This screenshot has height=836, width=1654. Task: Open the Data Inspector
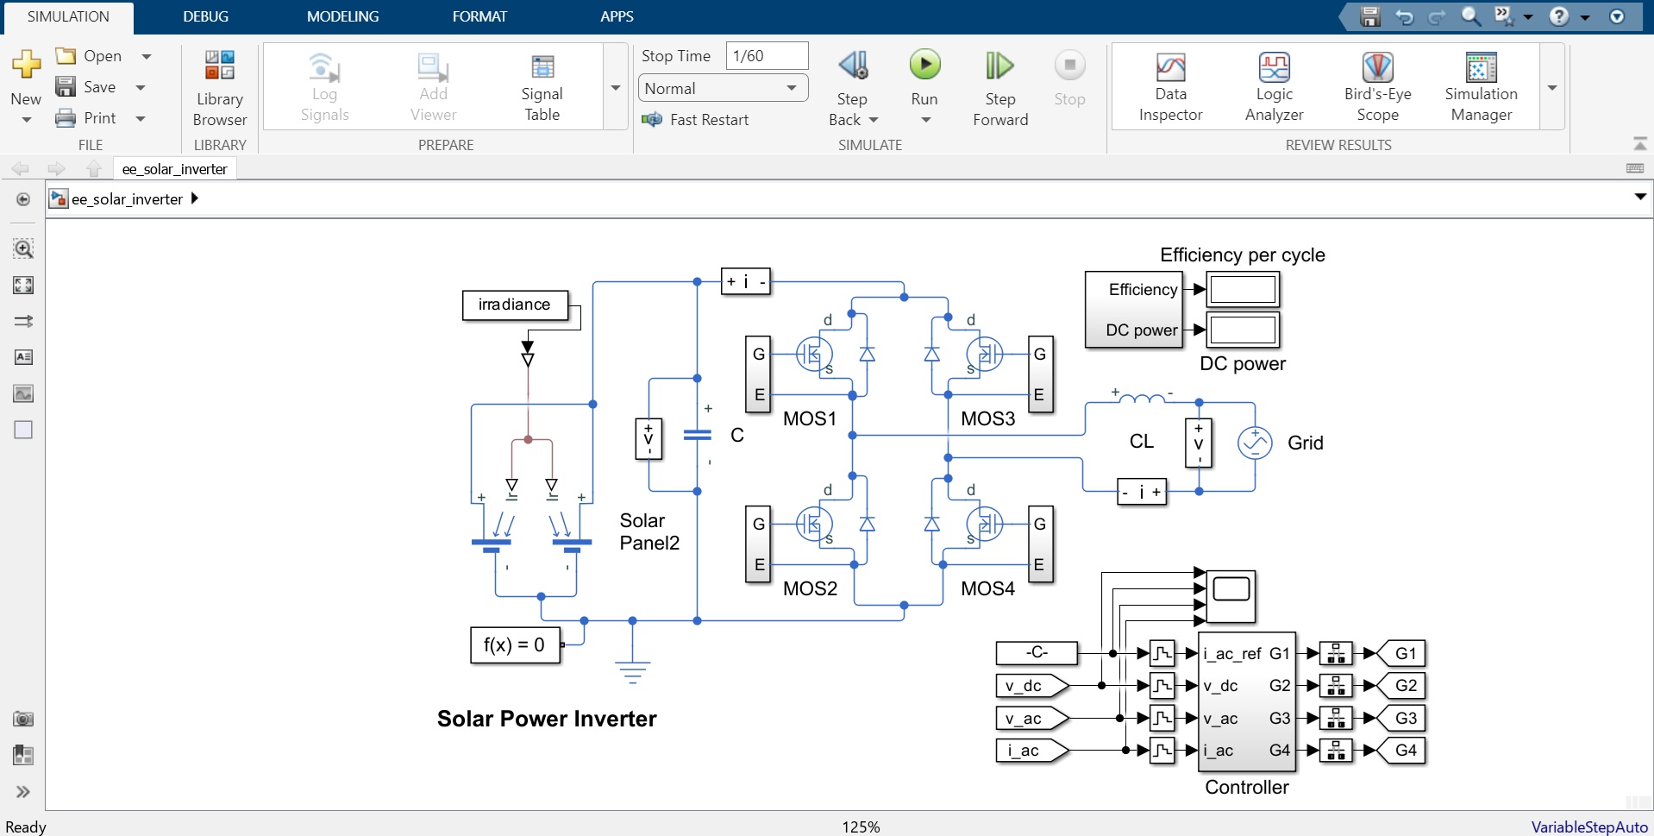coord(1169,86)
